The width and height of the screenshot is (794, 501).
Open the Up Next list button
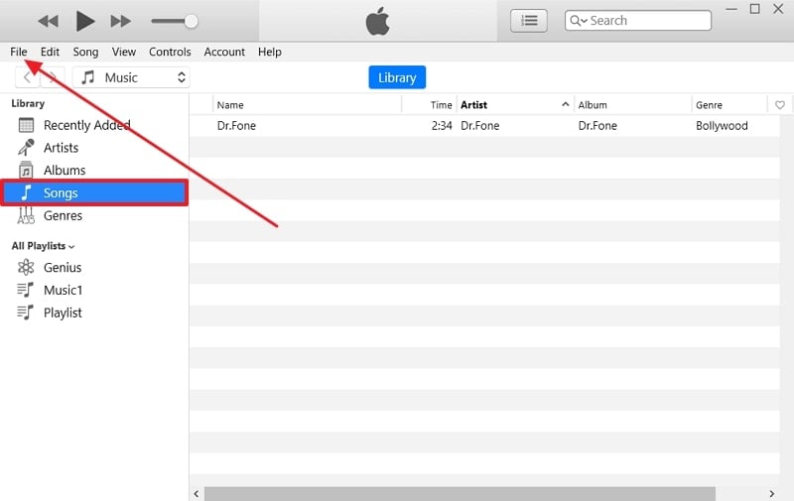(529, 21)
